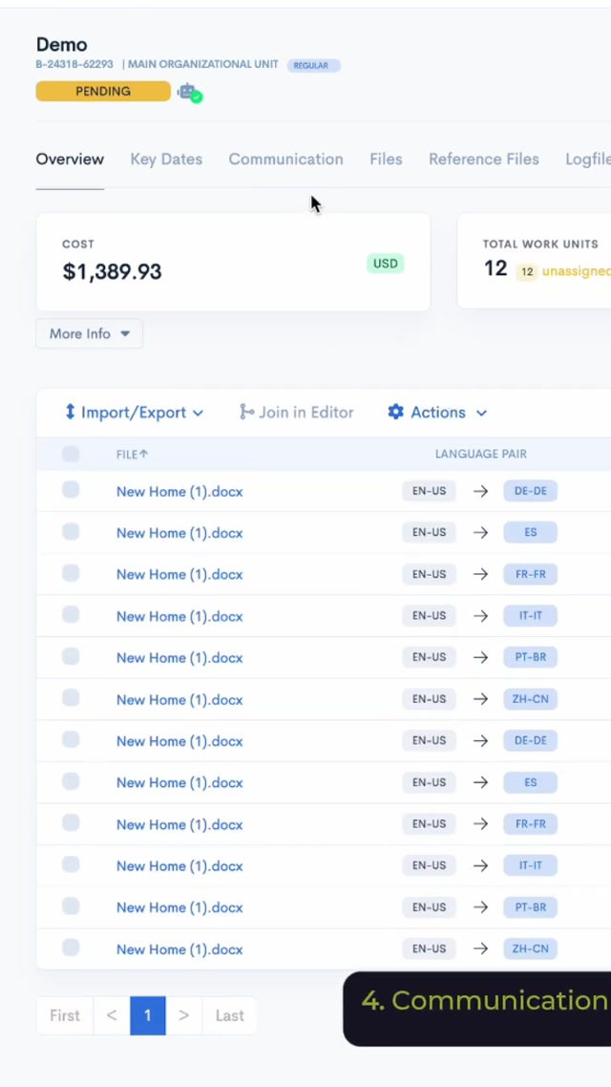Click the Actions gear icon

[x=395, y=412]
